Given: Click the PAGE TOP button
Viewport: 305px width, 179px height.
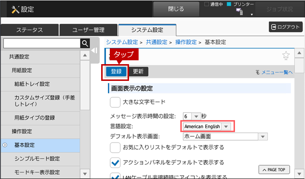Looking at the screenshot, I should 274,170.
